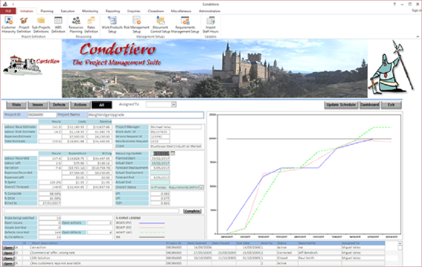Switch to the Initiation tab

click(x=27, y=11)
